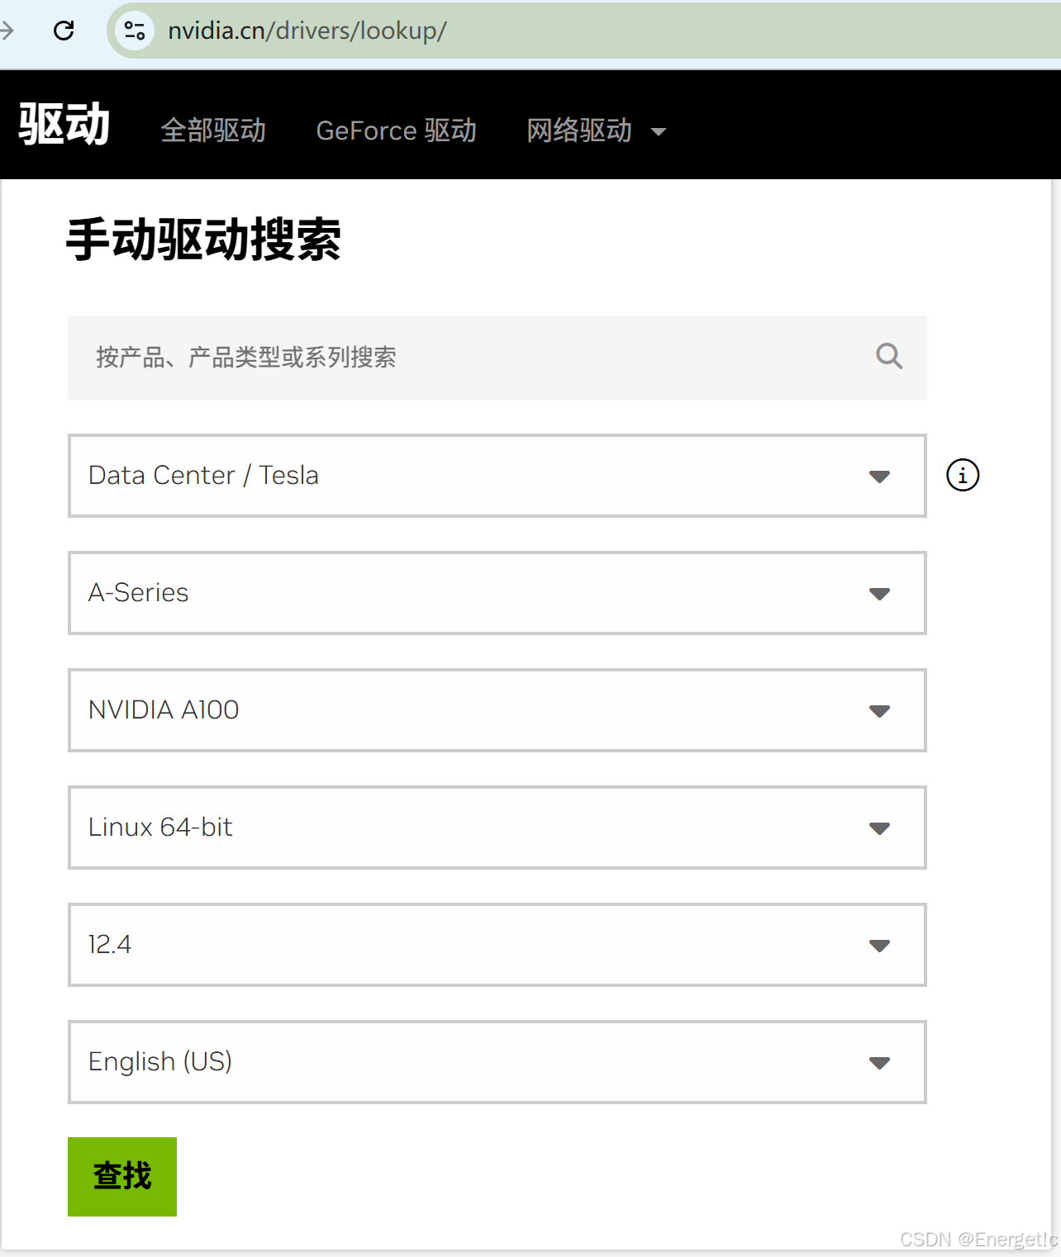Go to GeForce 驱动 menu item

point(397,130)
